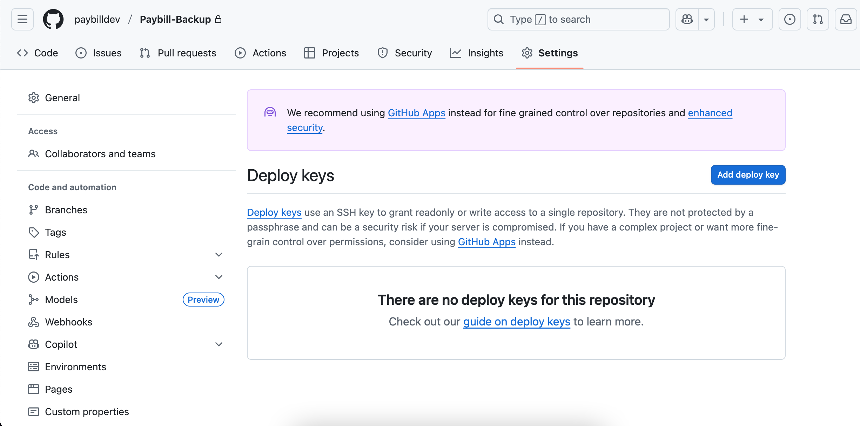Expand the Copilot settings section

[219, 344]
